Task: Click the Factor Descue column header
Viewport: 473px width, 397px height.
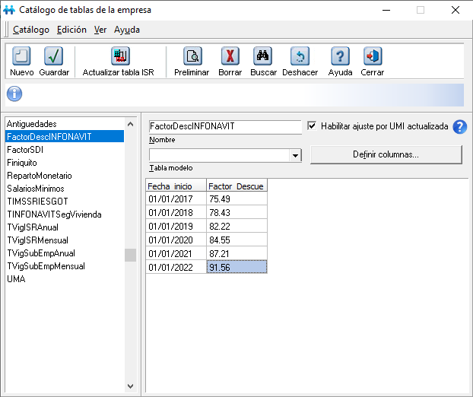Action: click(x=236, y=186)
